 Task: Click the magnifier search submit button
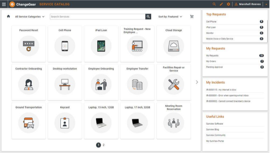(x=148, y=17)
